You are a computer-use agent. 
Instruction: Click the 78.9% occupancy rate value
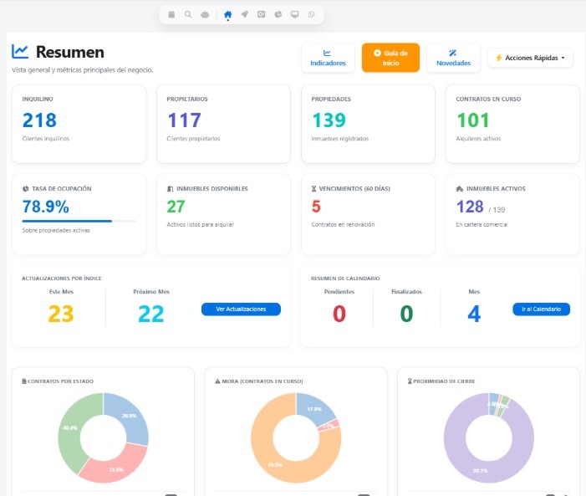pyautogui.click(x=46, y=207)
